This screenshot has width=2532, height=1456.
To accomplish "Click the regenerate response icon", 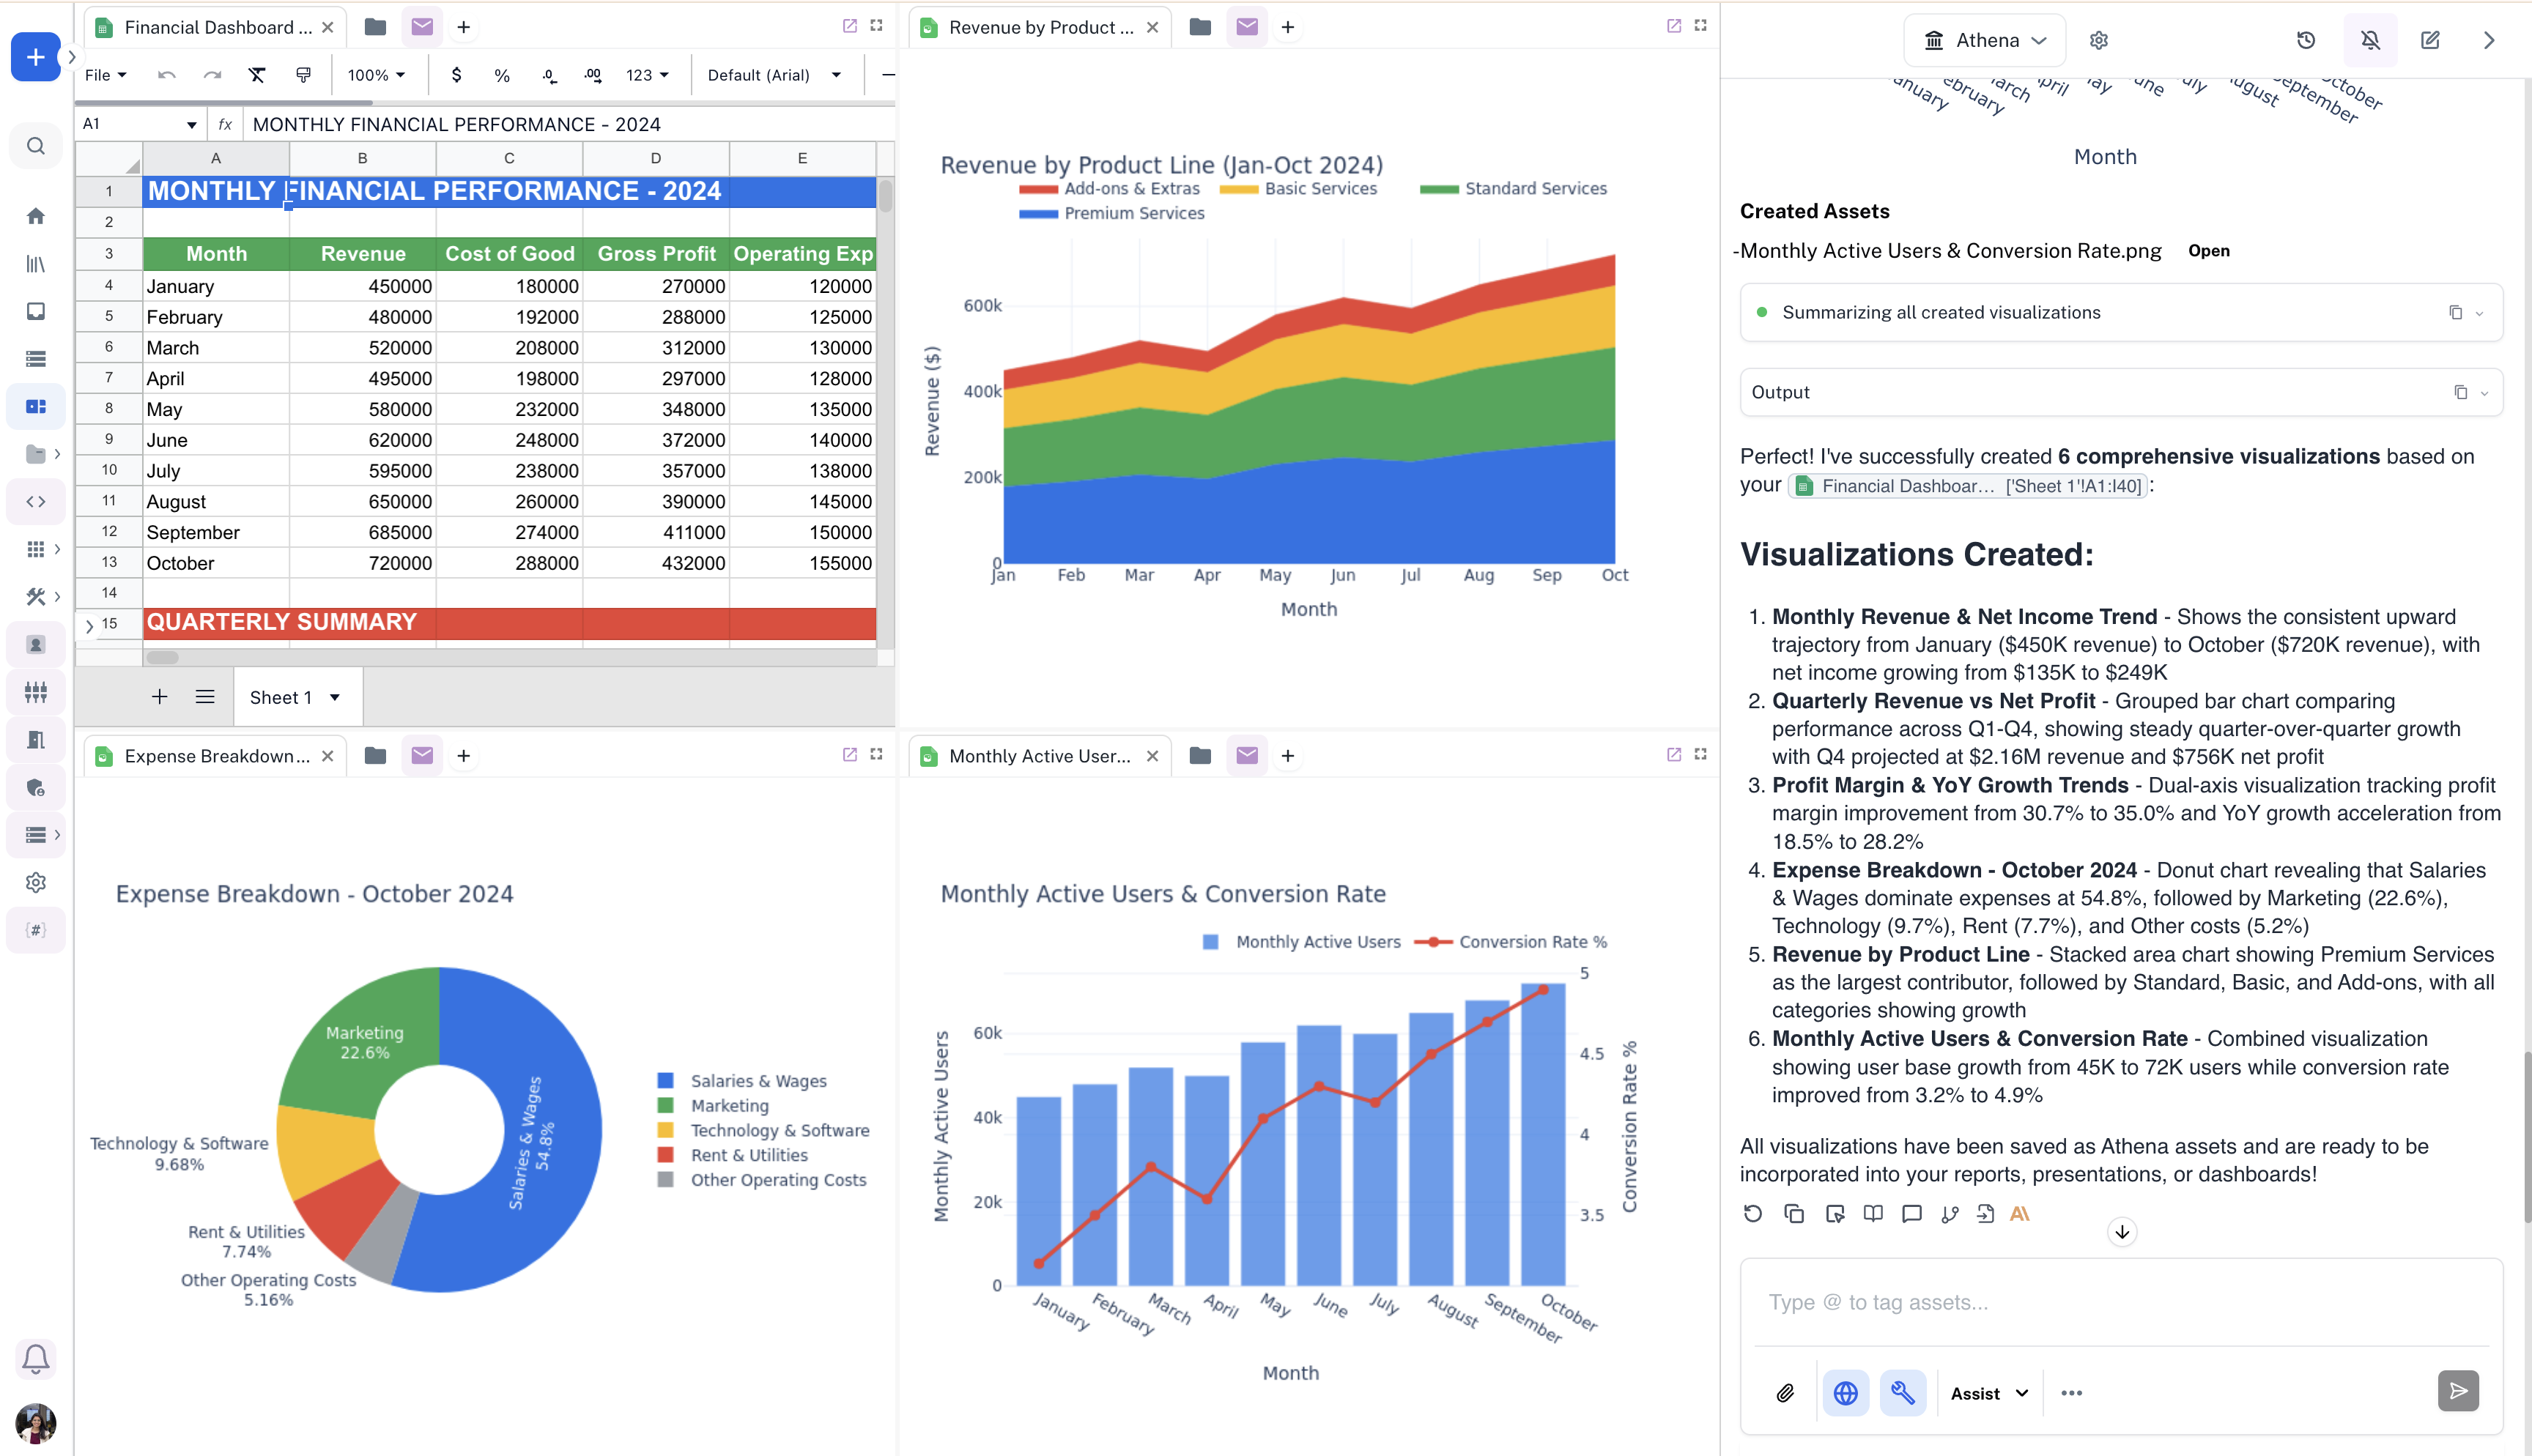I will point(1753,1214).
